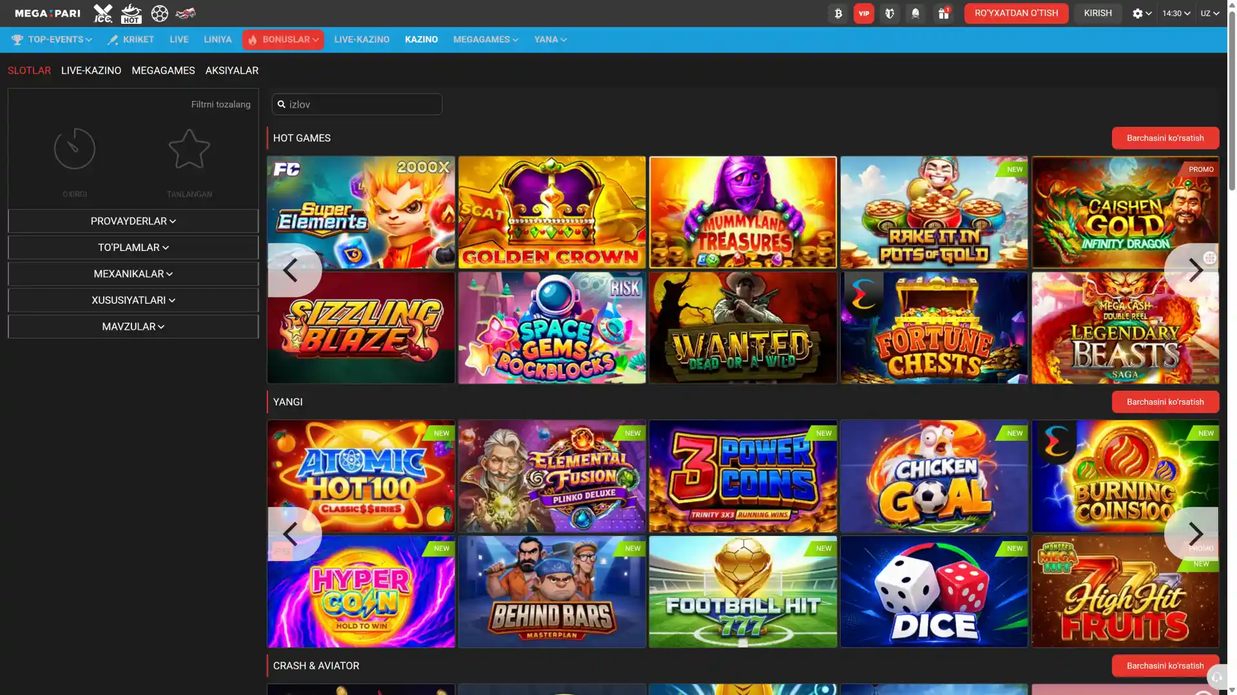Open the red VIP icon
The width and height of the screenshot is (1237, 695).
coord(864,14)
